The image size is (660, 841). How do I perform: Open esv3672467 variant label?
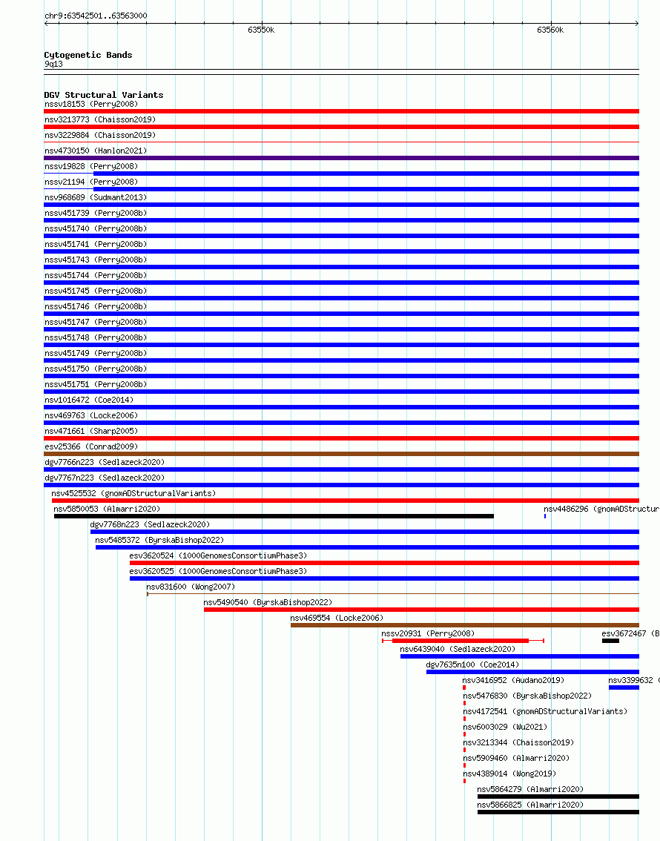(630, 633)
